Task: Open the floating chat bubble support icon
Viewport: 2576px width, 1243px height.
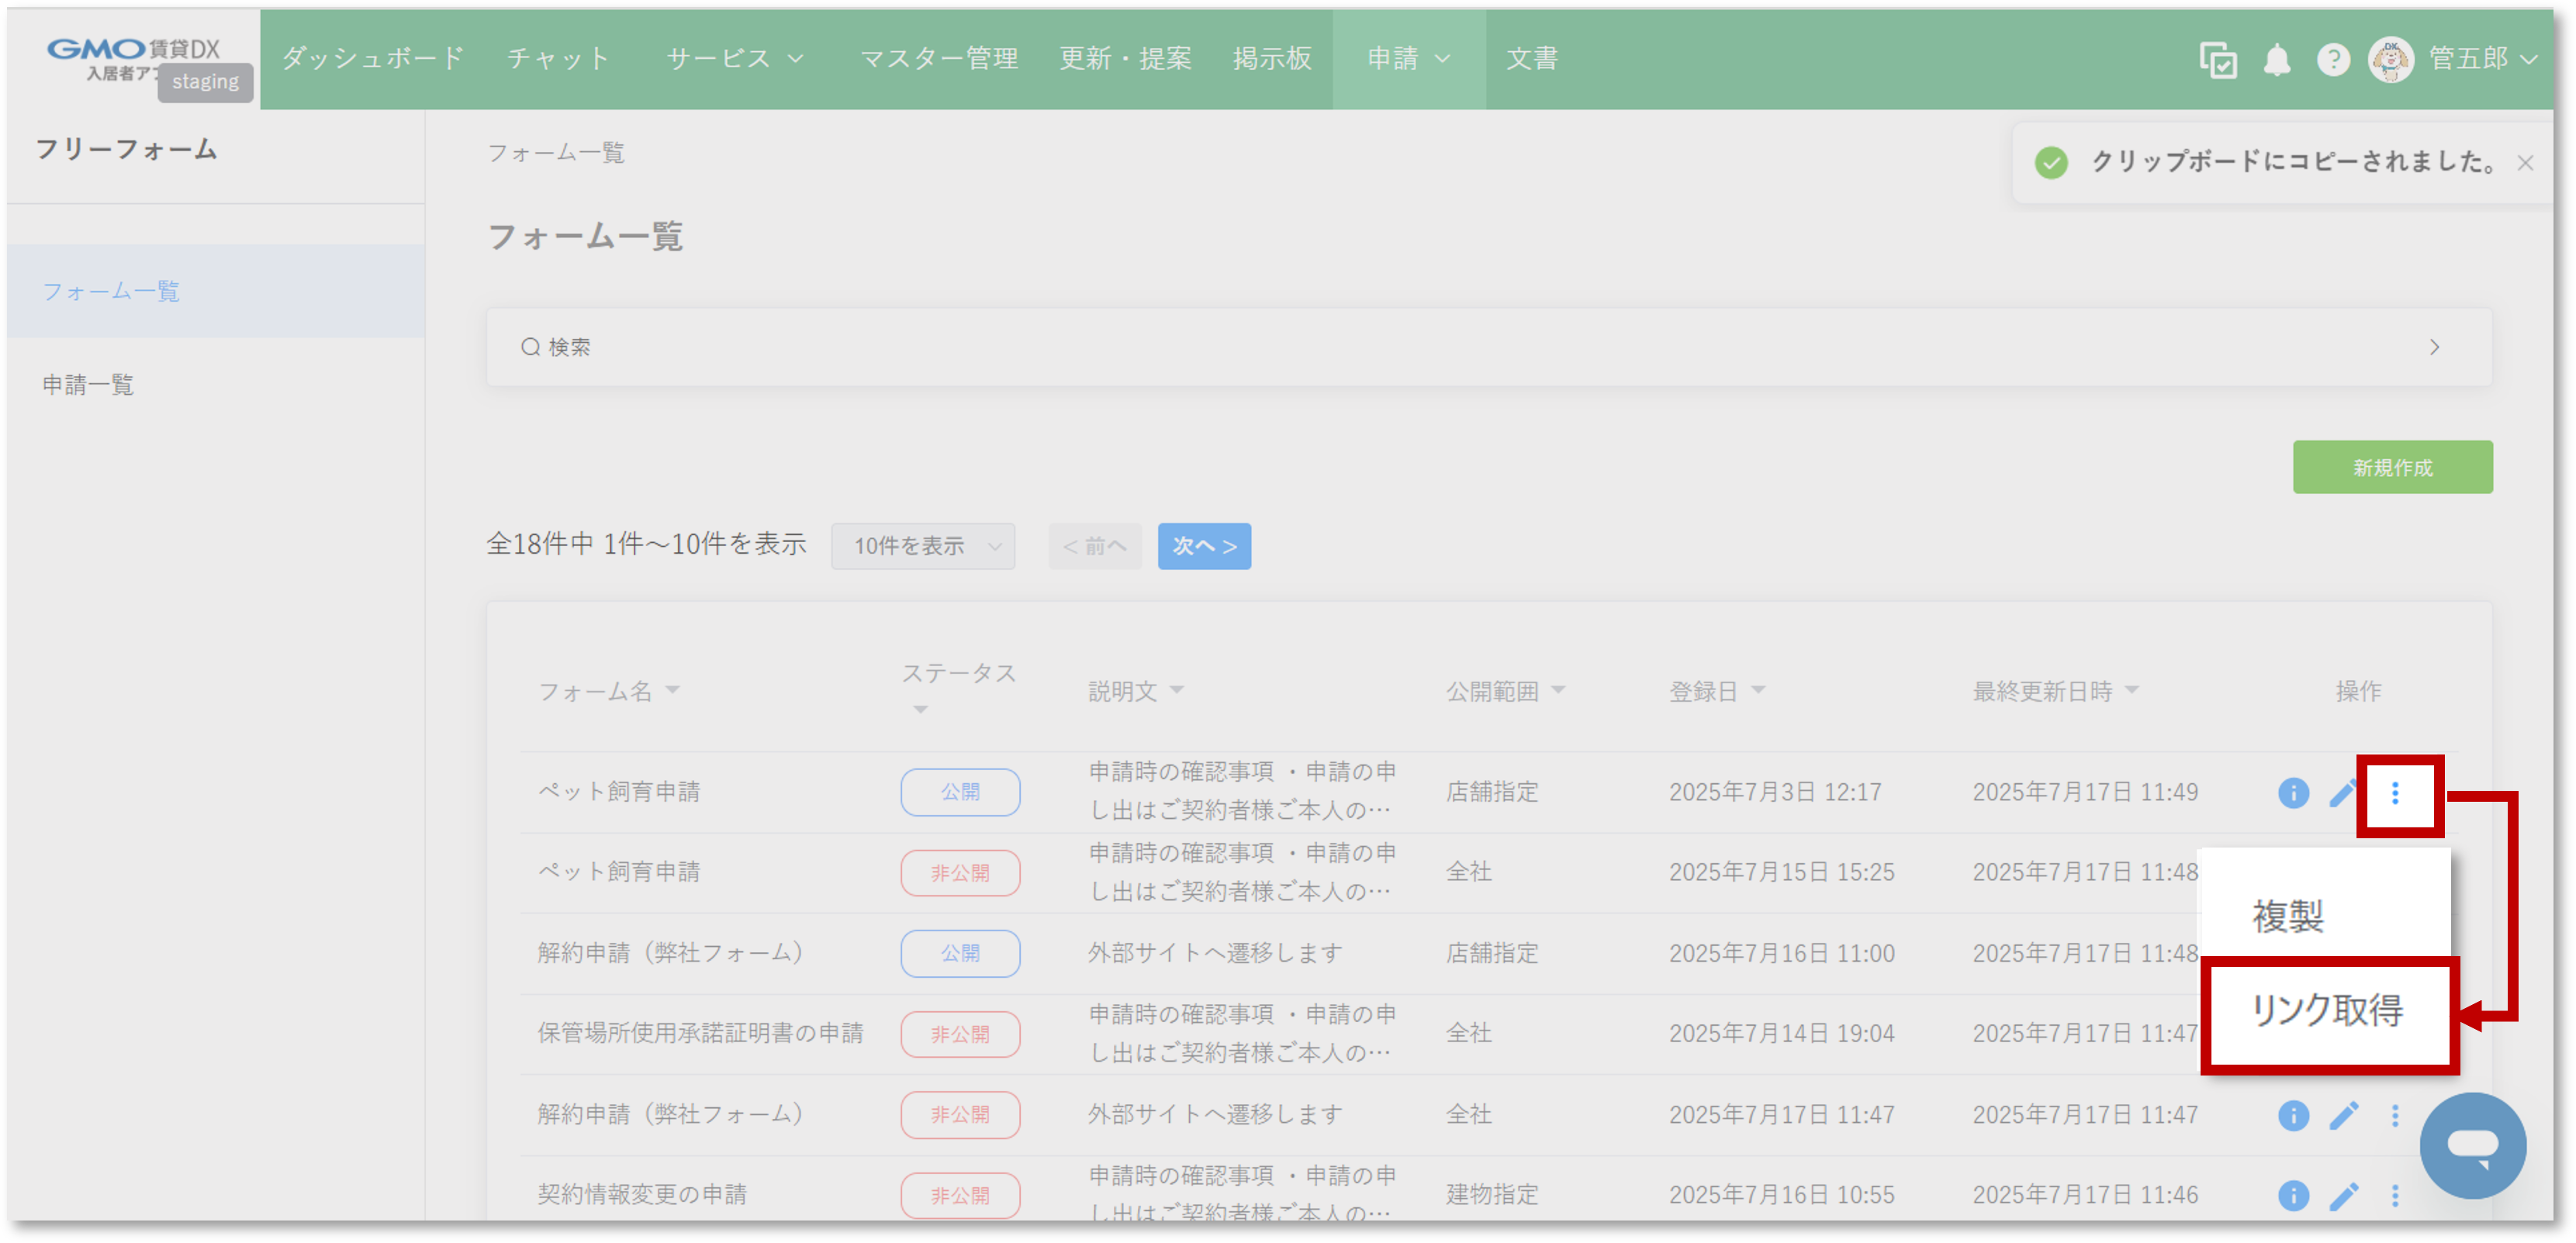Action: click(2474, 1145)
